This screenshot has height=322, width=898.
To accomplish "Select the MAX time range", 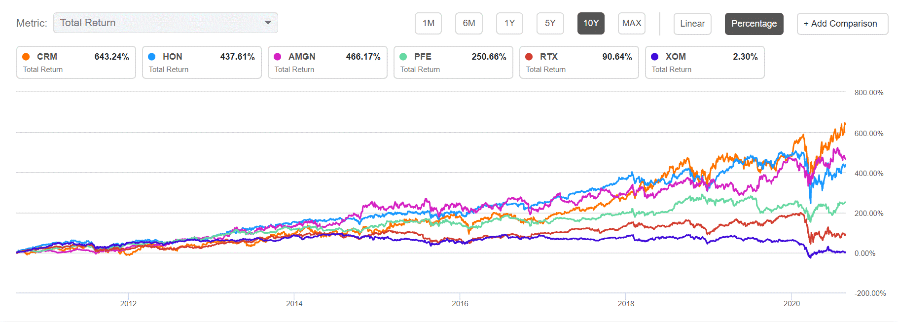I will (x=632, y=24).
